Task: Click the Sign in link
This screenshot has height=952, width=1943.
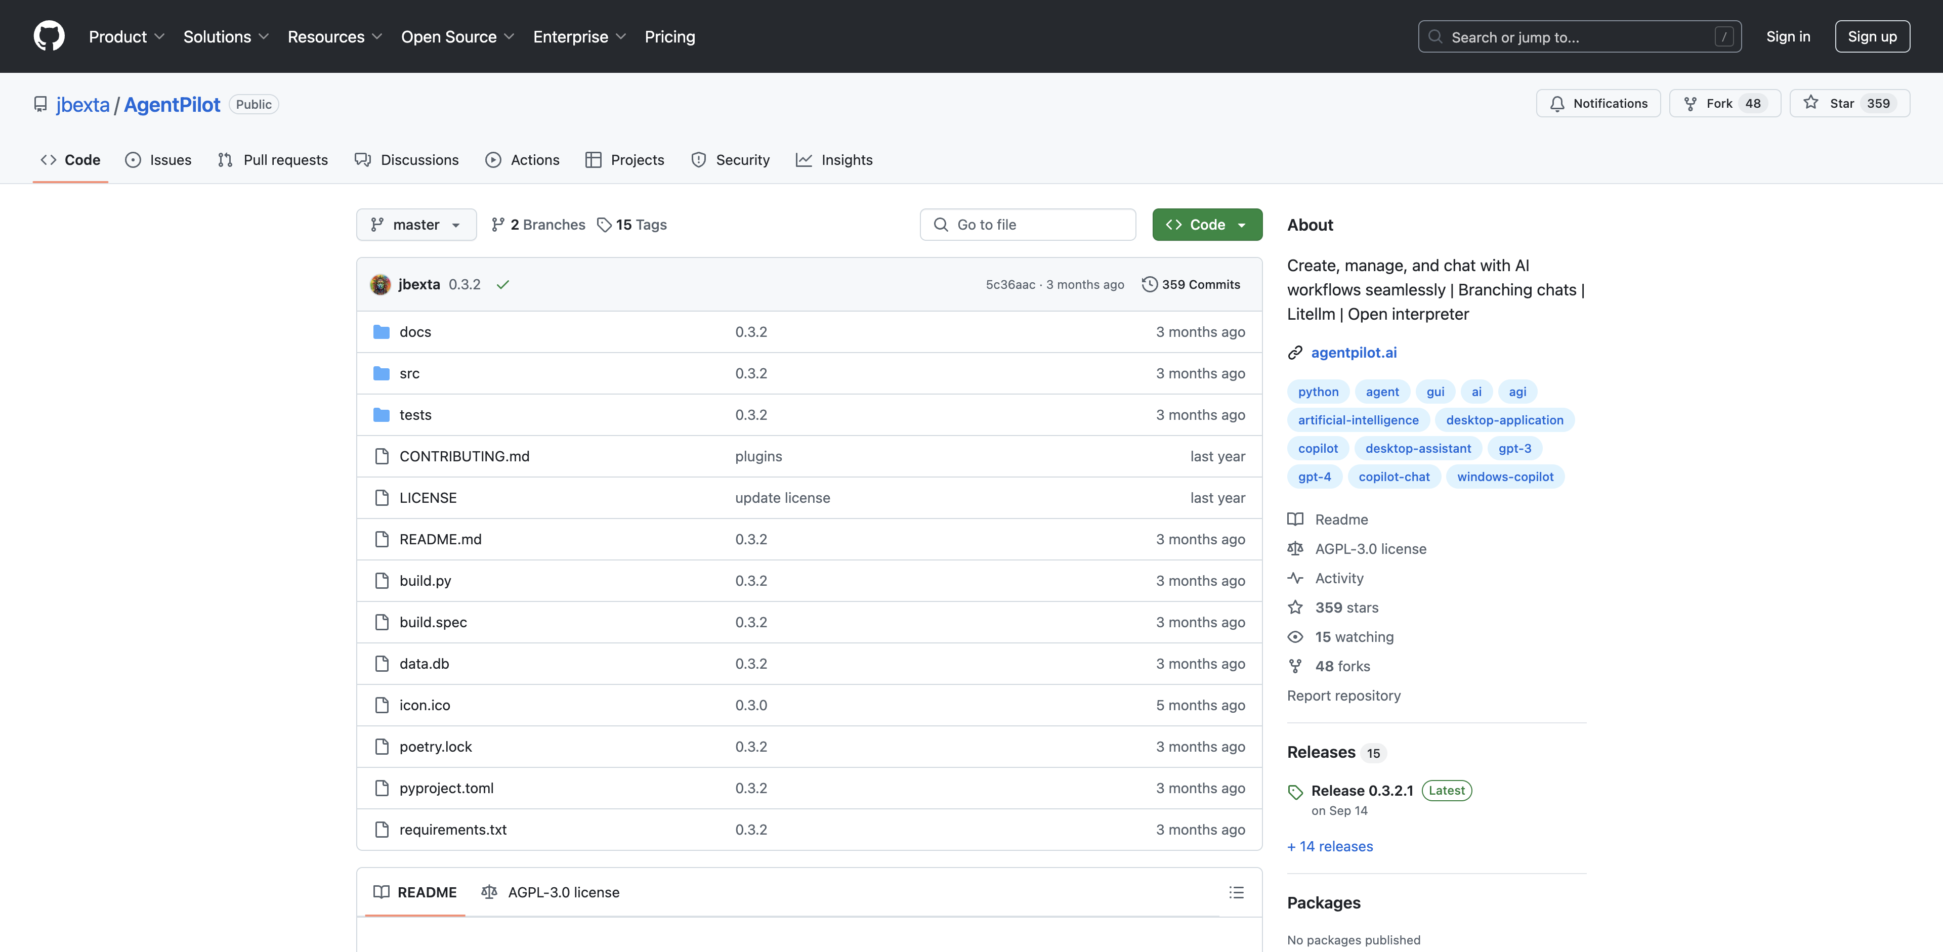Action: click(1788, 36)
